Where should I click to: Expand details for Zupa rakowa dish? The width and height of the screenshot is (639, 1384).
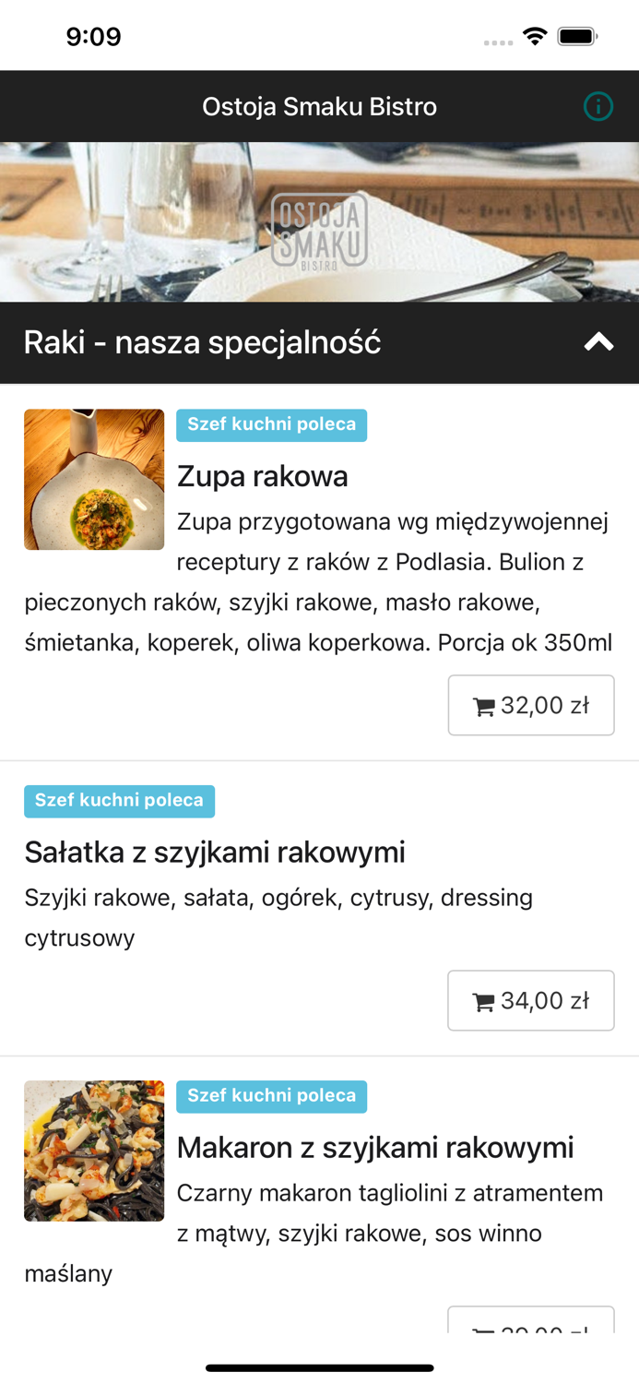point(263,476)
